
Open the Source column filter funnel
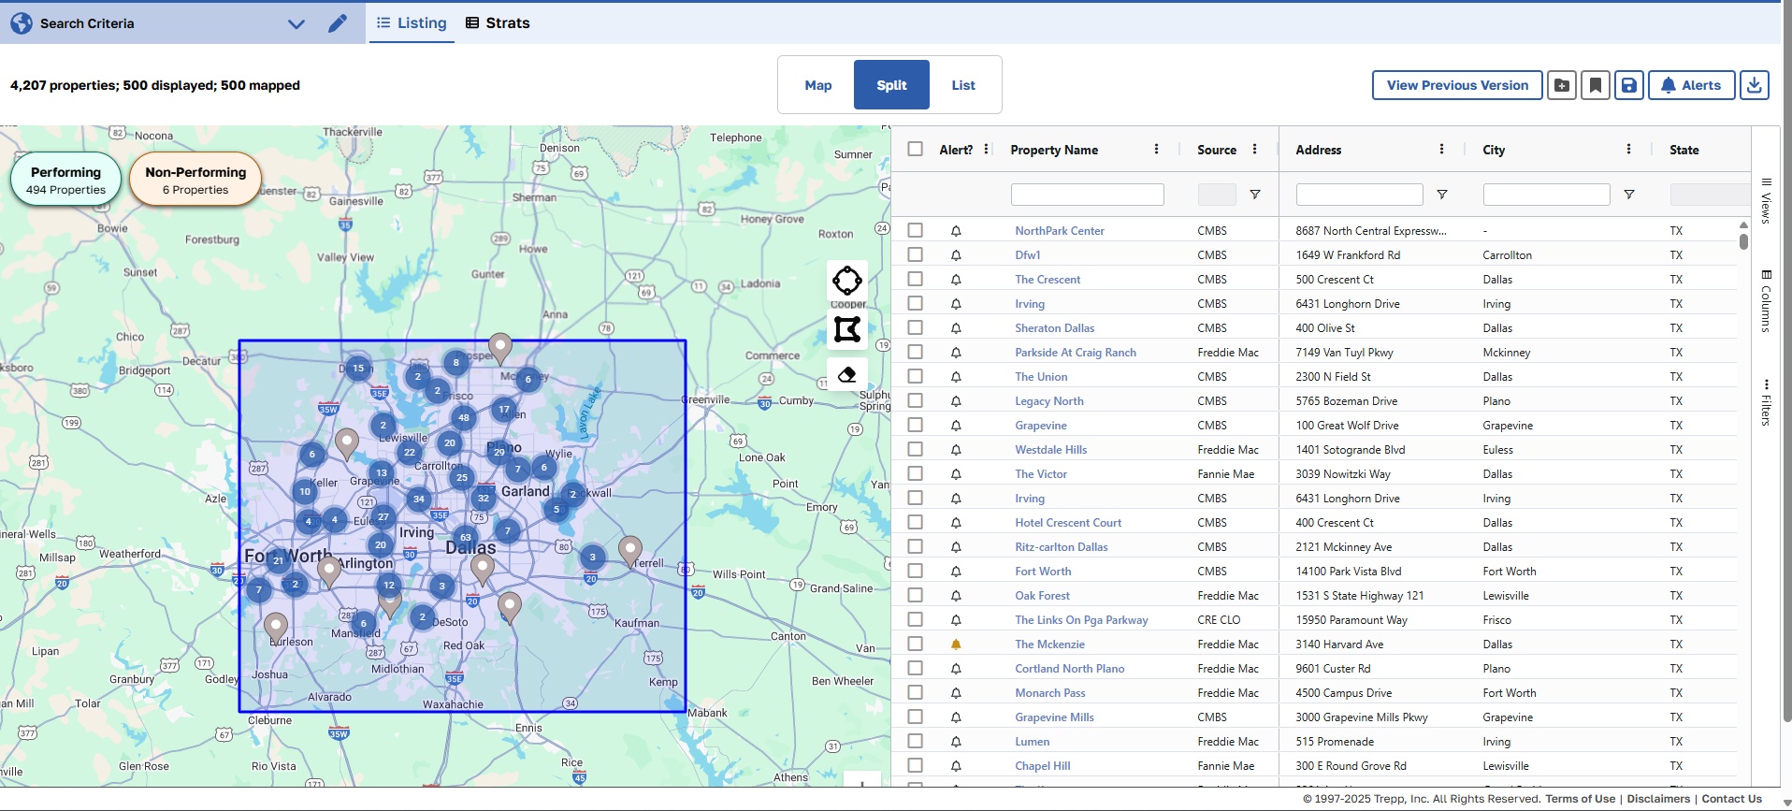coord(1255,195)
